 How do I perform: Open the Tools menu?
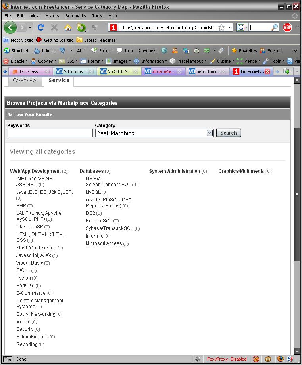(x=97, y=16)
